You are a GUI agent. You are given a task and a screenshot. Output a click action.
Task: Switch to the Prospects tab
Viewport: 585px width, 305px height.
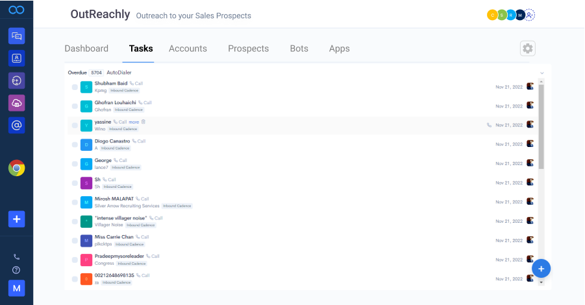pyautogui.click(x=248, y=49)
